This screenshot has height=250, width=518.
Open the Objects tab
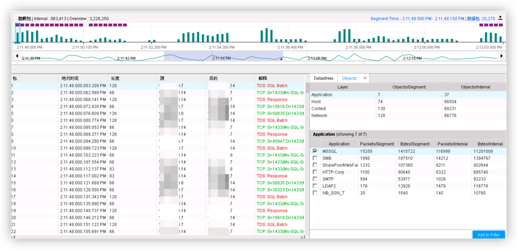click(349, 78)
